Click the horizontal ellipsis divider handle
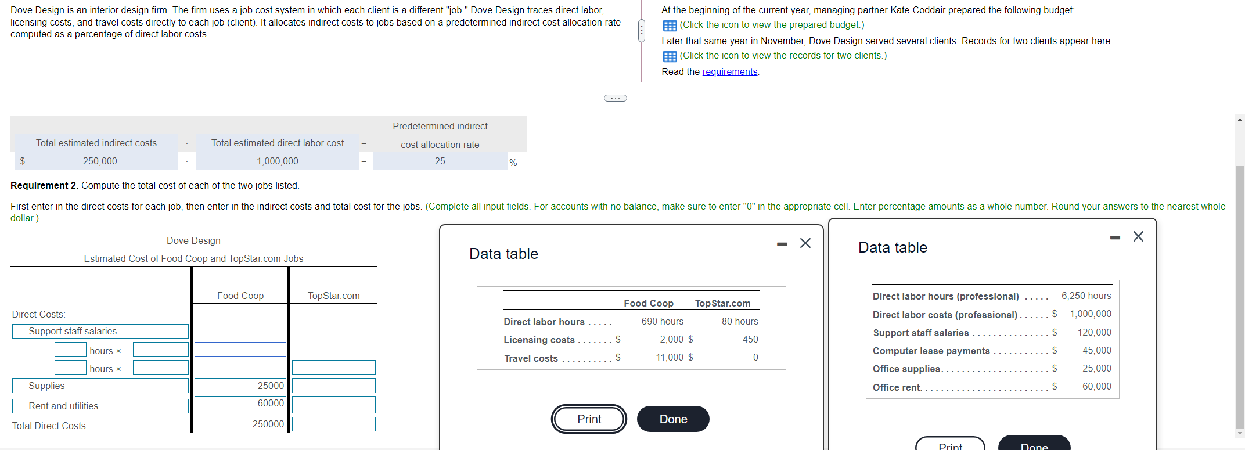This screenshot has width=1245, height=450. coord(616,98)
